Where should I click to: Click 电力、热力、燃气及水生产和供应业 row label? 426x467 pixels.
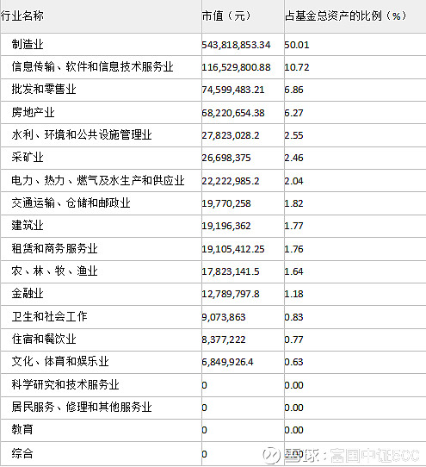point(98,180)
